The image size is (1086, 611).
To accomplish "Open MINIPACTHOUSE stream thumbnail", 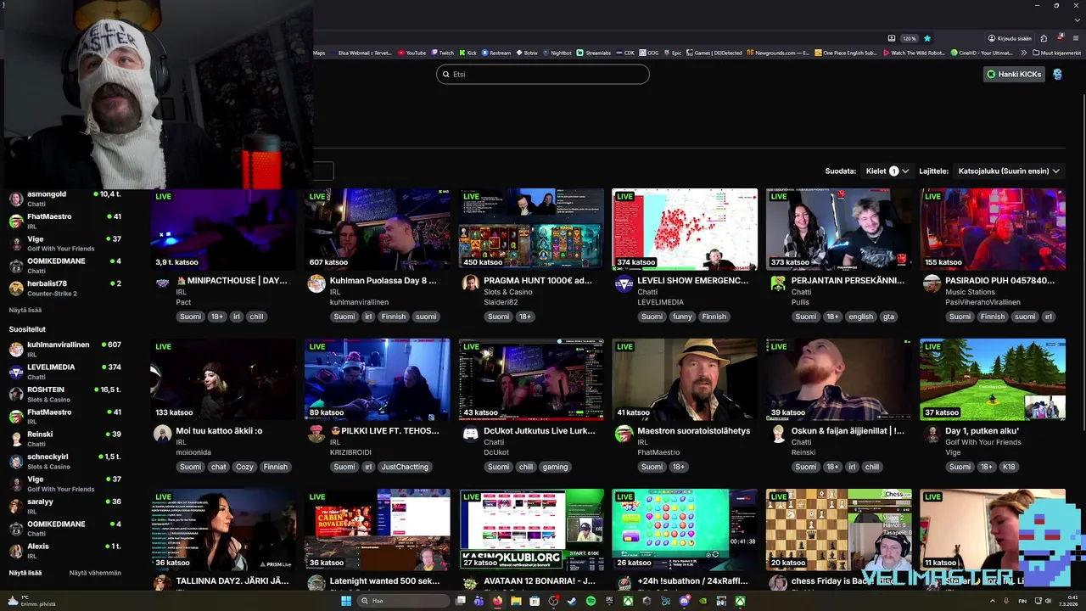I will click(224, 229).
